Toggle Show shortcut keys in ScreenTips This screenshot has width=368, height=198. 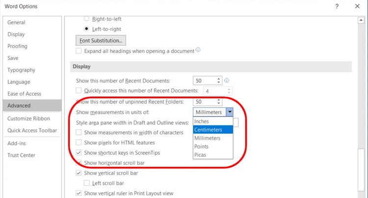pyautogui.click(x=79, y=153)
